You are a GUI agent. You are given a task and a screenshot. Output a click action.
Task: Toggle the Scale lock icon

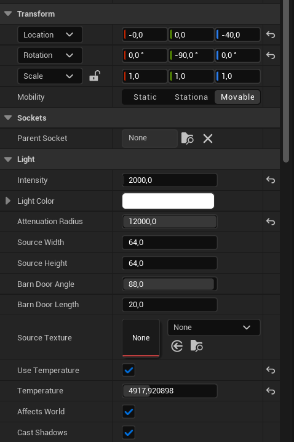point(95,76)
